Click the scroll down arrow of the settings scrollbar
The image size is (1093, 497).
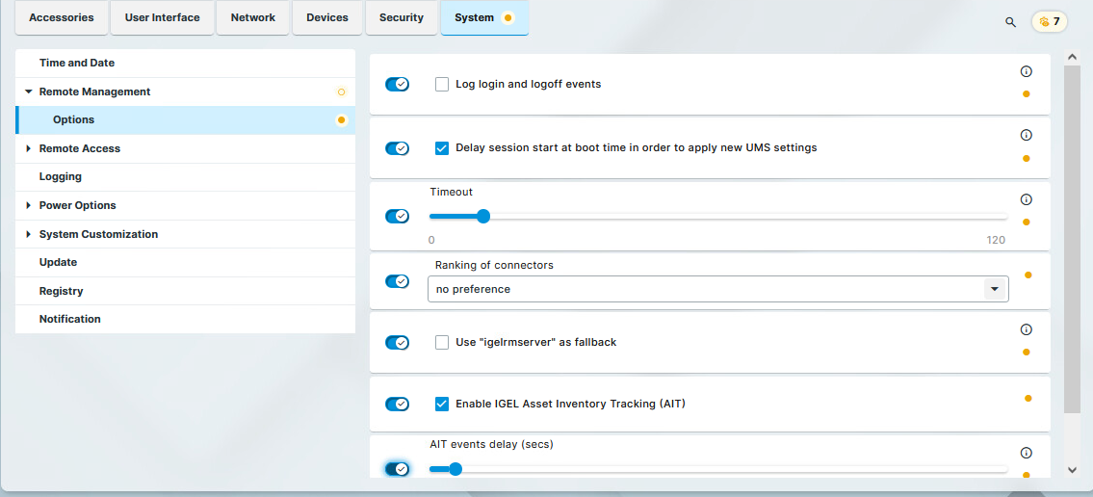click(x=1072, y=470)
